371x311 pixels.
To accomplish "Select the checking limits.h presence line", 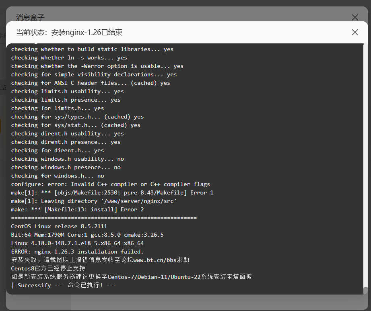I will (66, 100).
